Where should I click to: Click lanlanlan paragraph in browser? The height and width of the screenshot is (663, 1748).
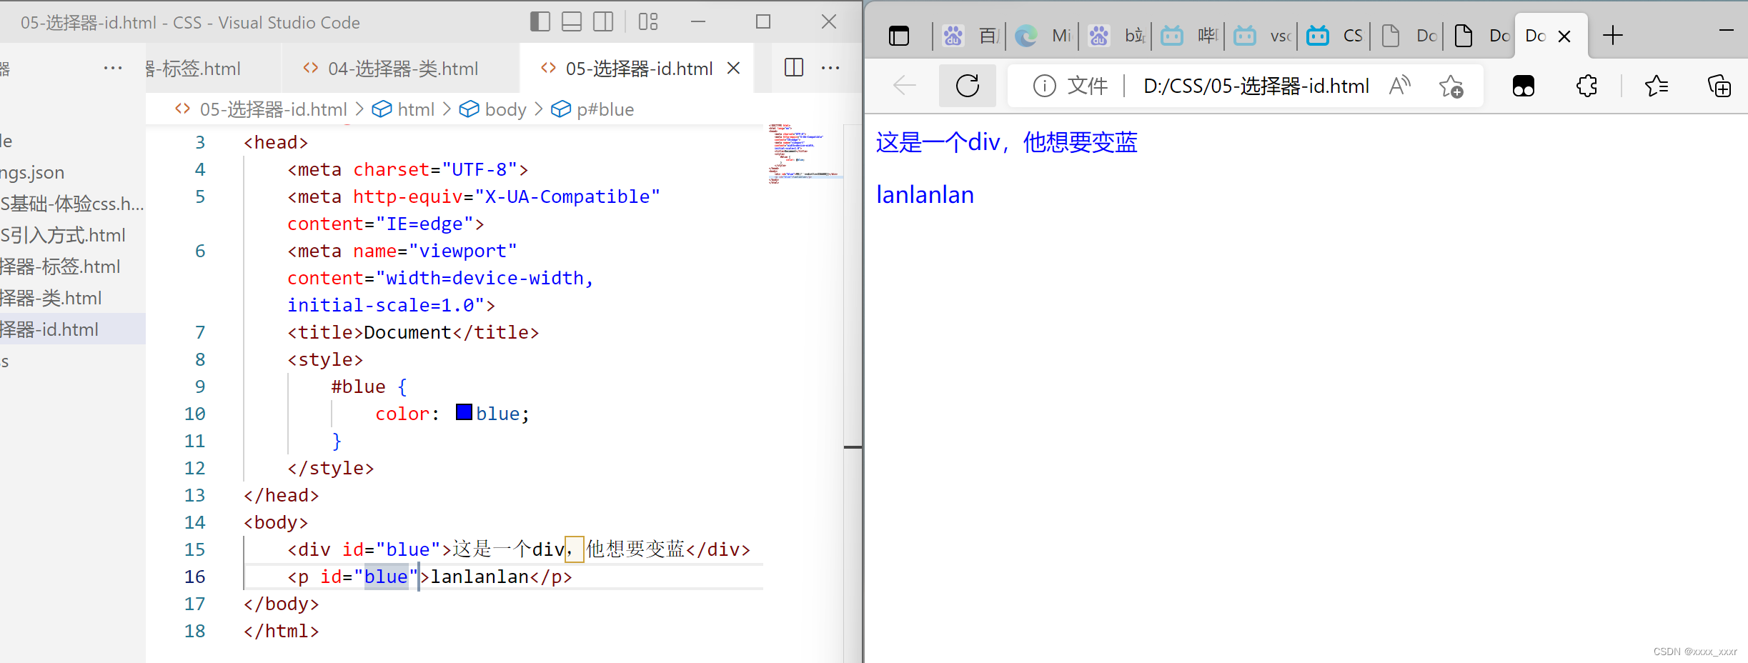(x=925, y=194)
